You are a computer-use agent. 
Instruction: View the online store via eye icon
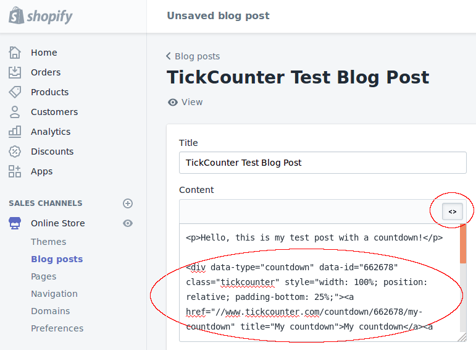coord(128,223)
